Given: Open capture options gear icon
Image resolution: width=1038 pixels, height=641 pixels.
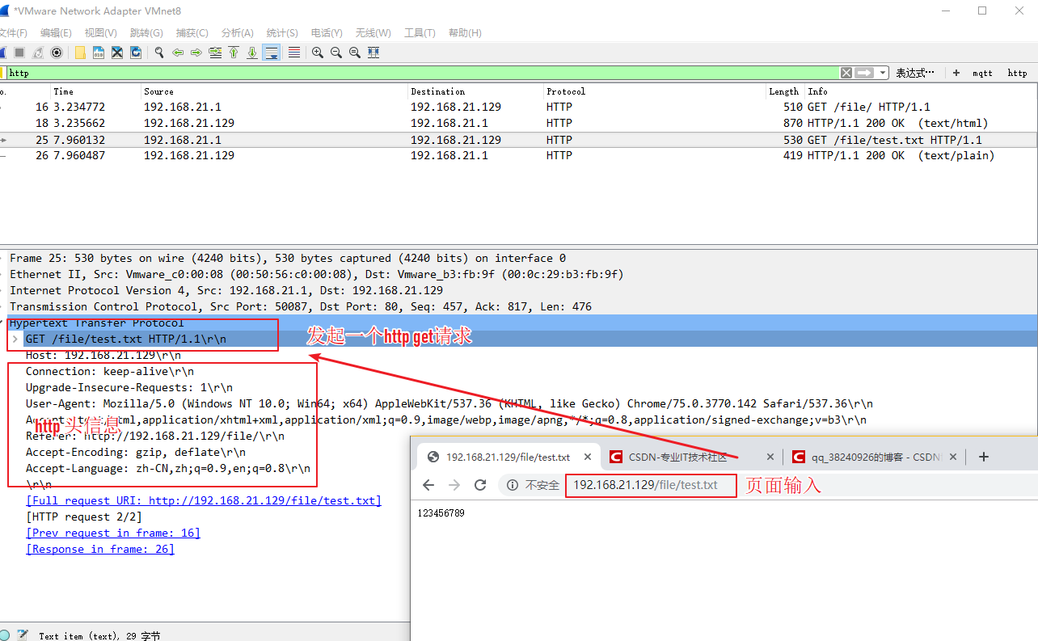Looking at the screenshot, I should pos(57,53).
